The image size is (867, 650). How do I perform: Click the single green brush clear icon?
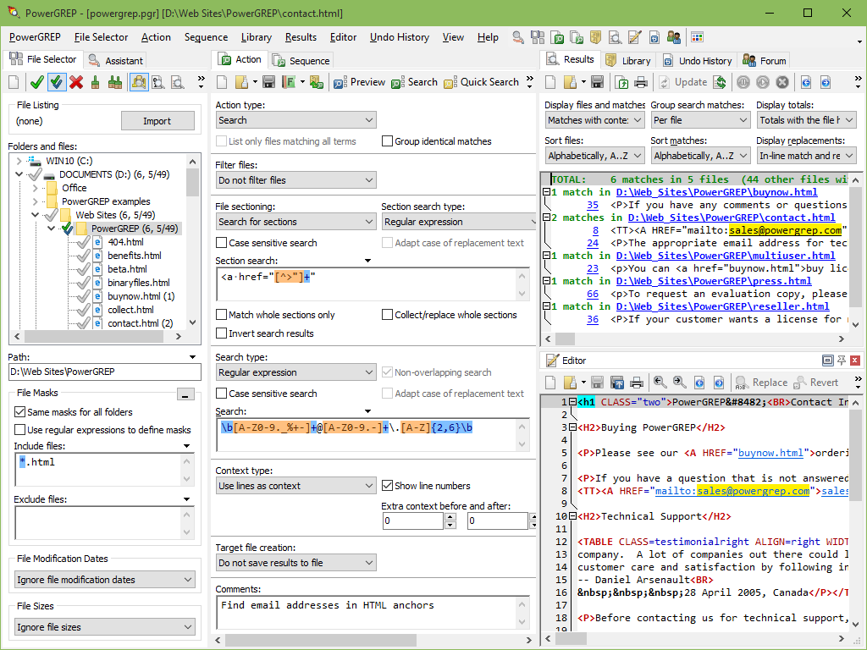[x=96, y=82]
